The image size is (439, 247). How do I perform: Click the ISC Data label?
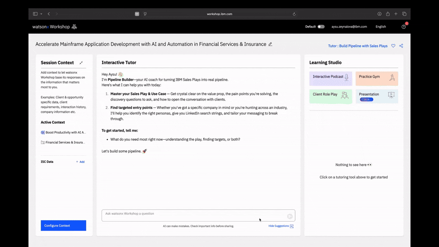[x=47, y=162]
